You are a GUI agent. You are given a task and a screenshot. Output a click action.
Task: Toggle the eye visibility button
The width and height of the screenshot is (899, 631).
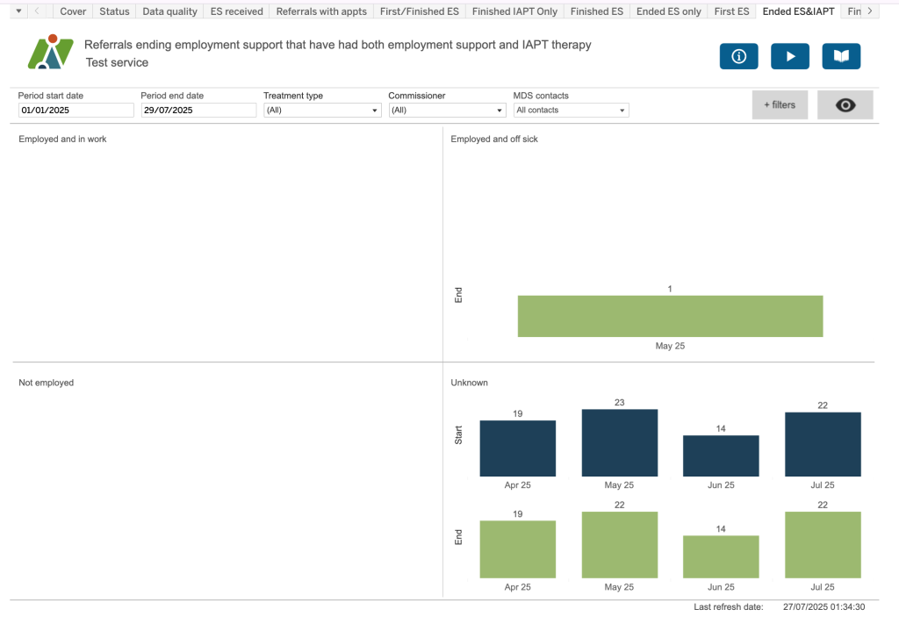point(845,105)
